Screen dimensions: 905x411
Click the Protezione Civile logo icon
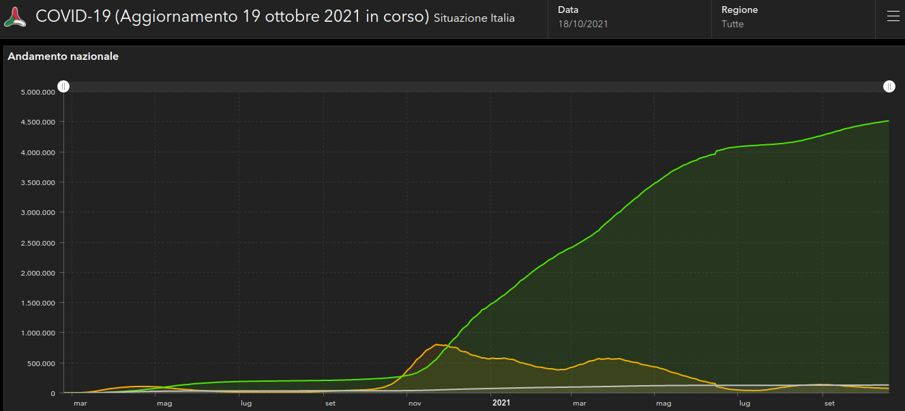pos(15,18)
